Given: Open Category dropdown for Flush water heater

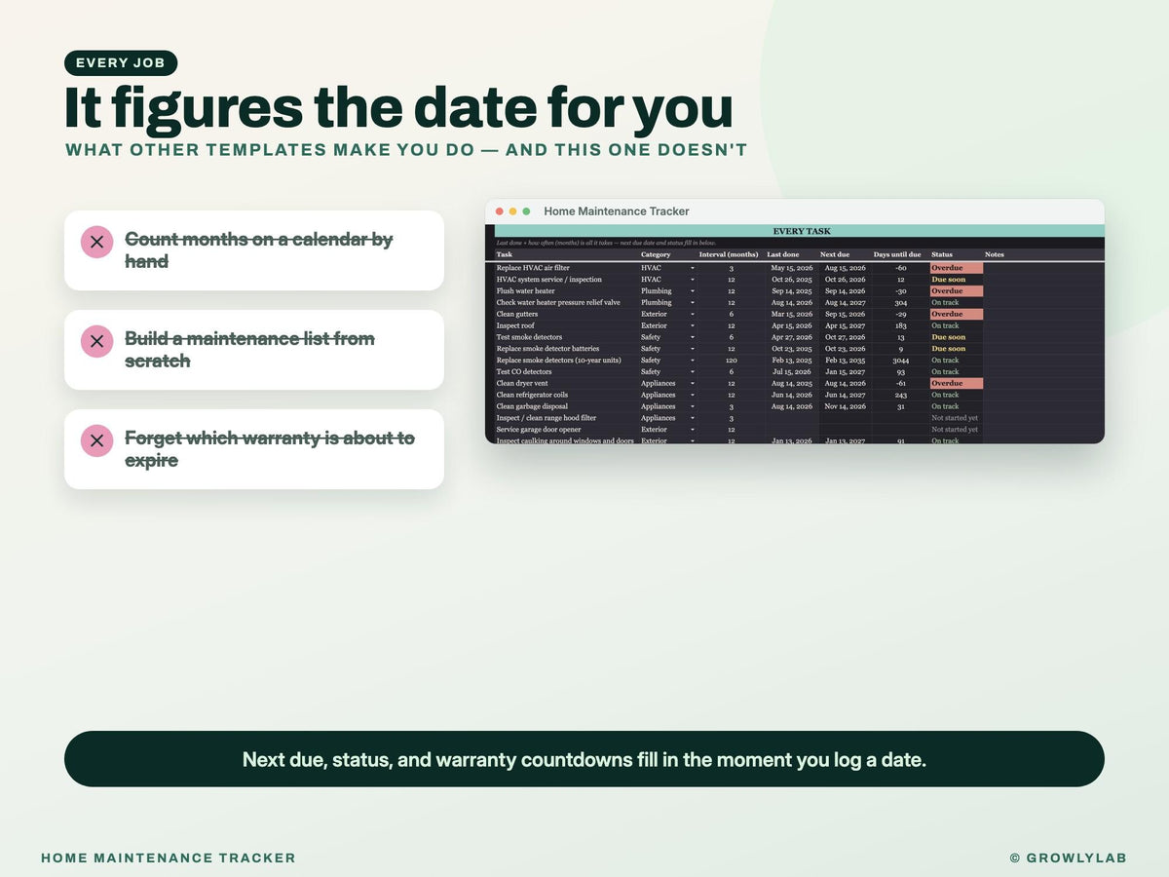Looking at the screenshot, I should point(693,291).
